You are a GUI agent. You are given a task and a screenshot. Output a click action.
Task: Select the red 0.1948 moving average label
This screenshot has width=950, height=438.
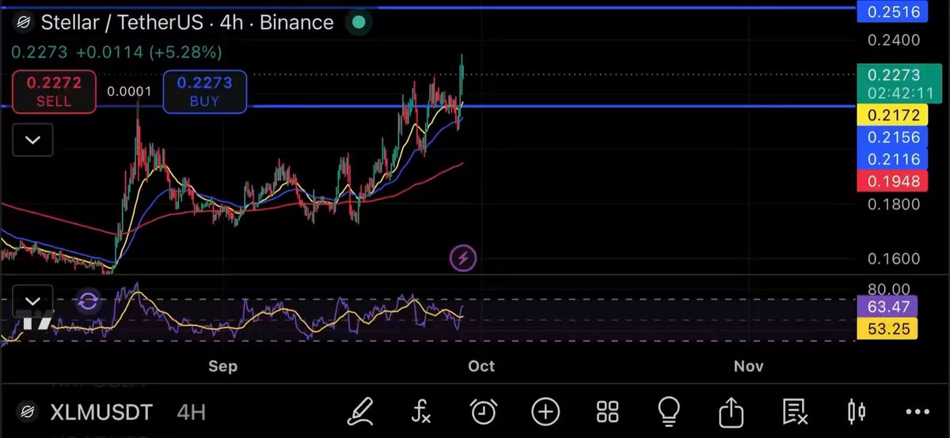coord(893,182)
